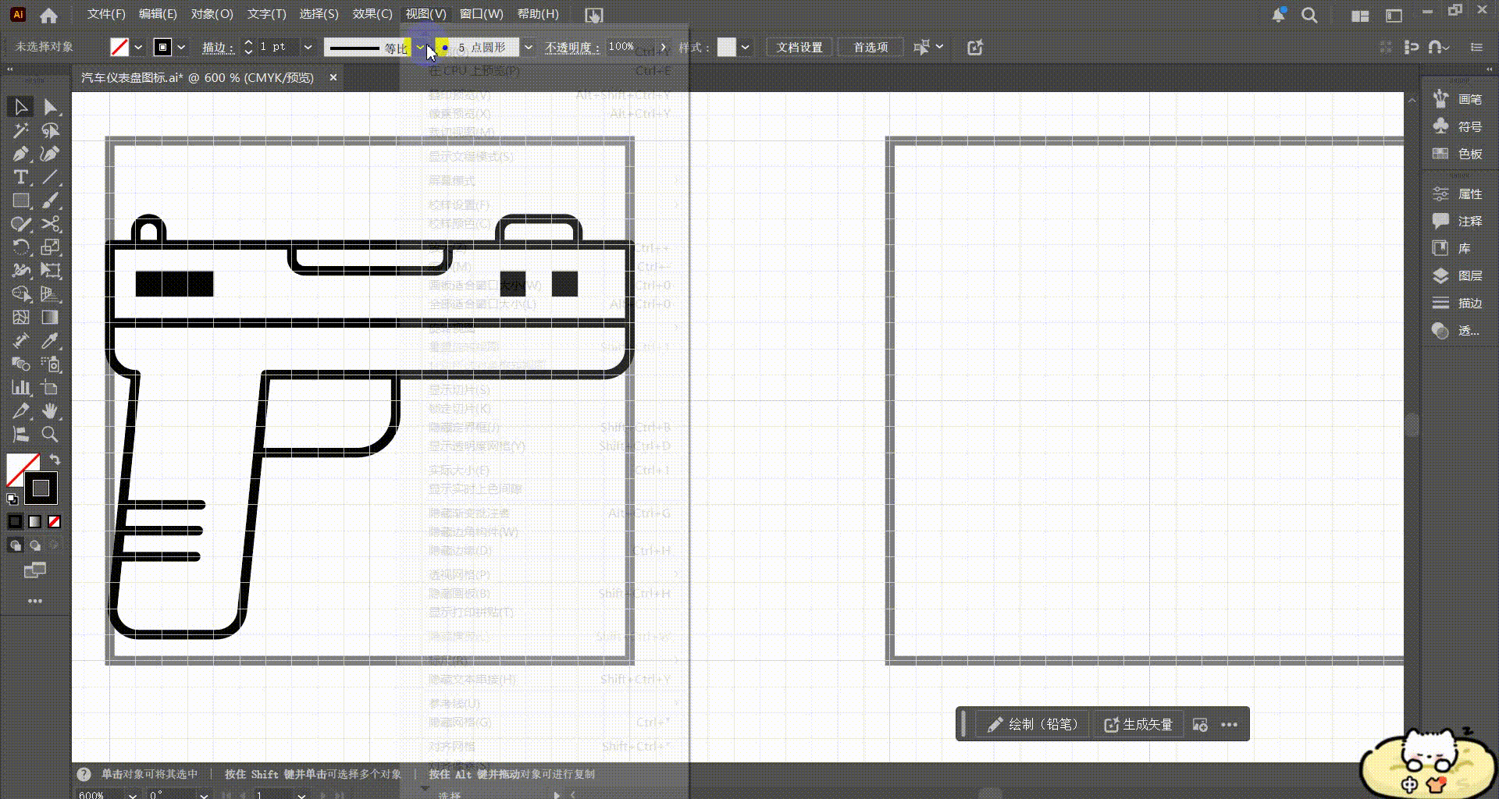Screen dimensions: 1499x799
Task: Select the Artboard tool
Action: click(50, 388)
